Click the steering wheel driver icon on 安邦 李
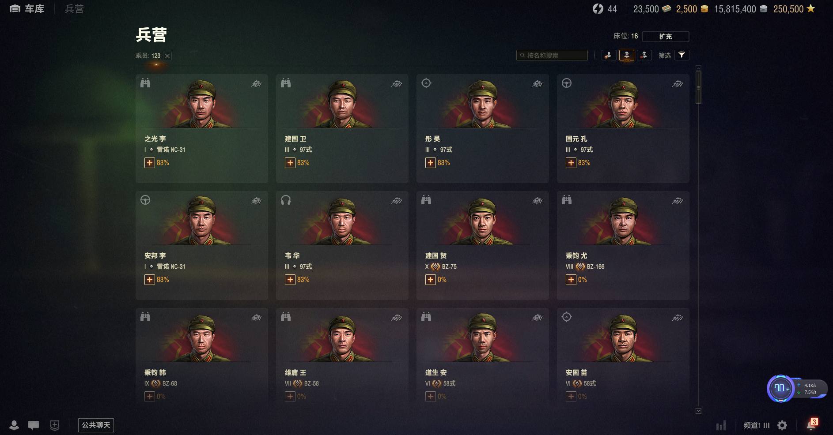The height and width of the screenshot is (435, 833). 145,200
